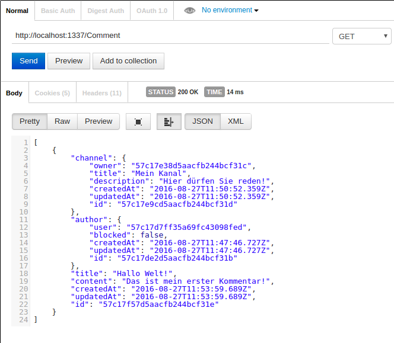Click the eye icon for environment quick look
This screenshot has height=343, width=394.
[189, 11]
